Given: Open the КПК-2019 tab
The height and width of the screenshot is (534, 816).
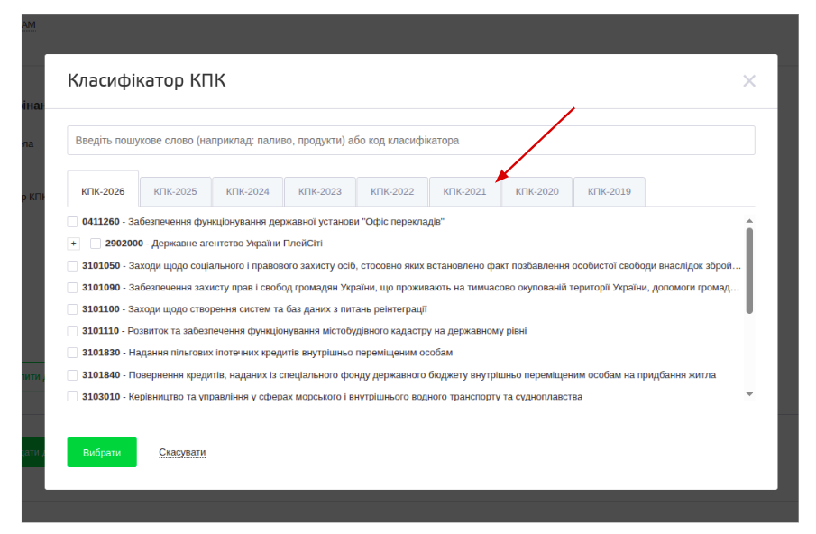Looking at the screenshot, I should coord(609,191).
